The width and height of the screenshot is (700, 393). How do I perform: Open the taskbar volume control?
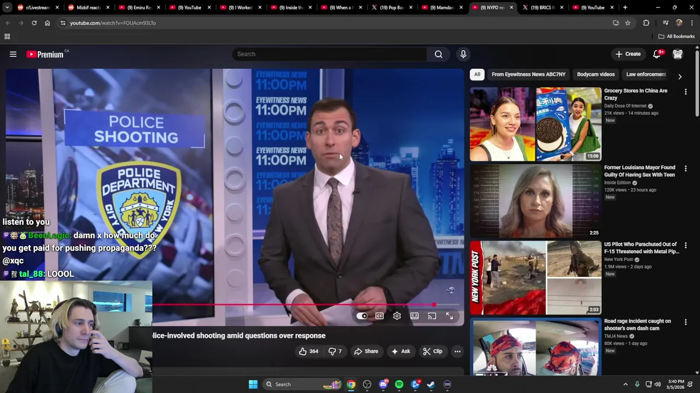coord(657,384)
